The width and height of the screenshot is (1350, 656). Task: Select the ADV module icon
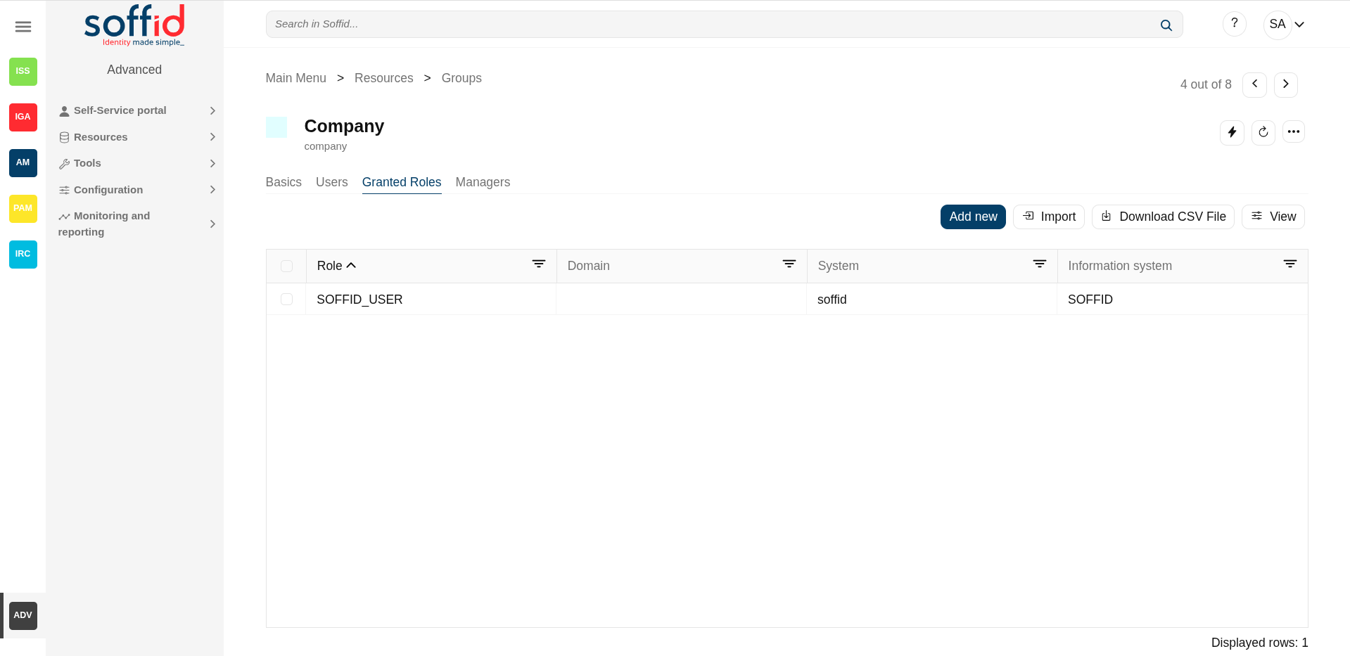pyautogui.click(x=23, y=615)
